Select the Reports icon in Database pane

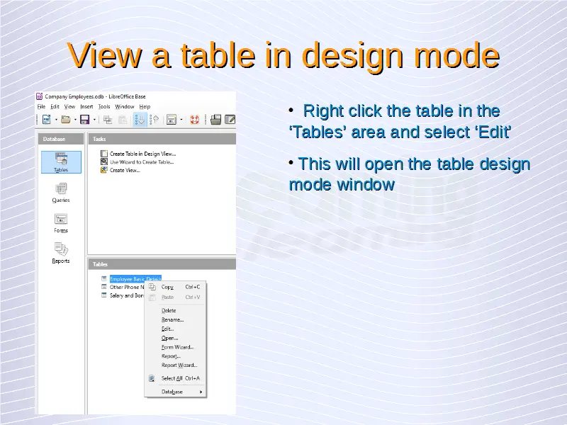[61, 251]
